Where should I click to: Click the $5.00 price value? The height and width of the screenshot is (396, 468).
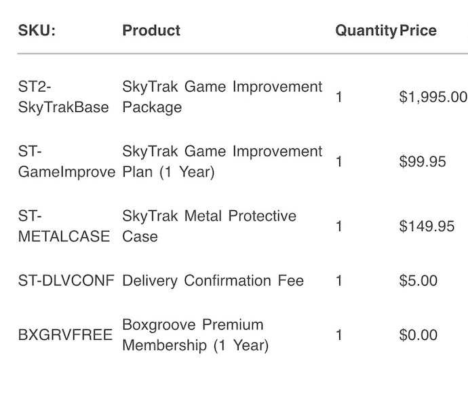pos(418,281)
